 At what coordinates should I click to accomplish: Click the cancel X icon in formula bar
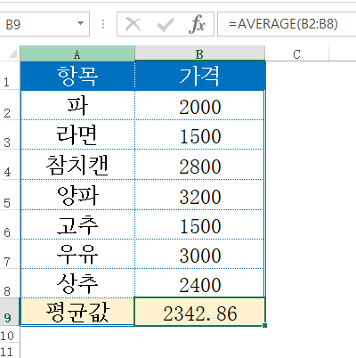pos(133,24)
